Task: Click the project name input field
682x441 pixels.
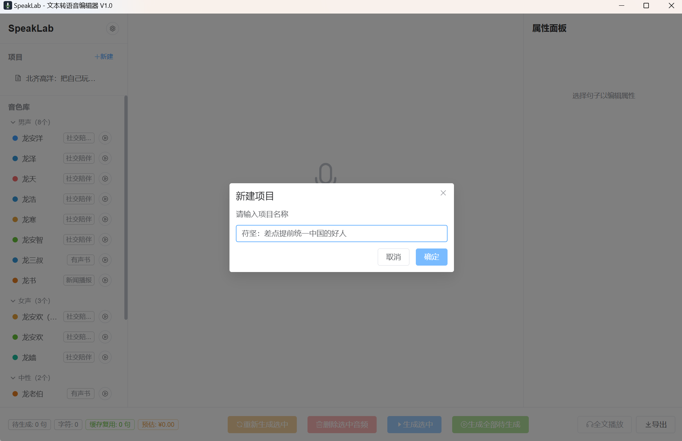Action: click(x=341, y=234)
